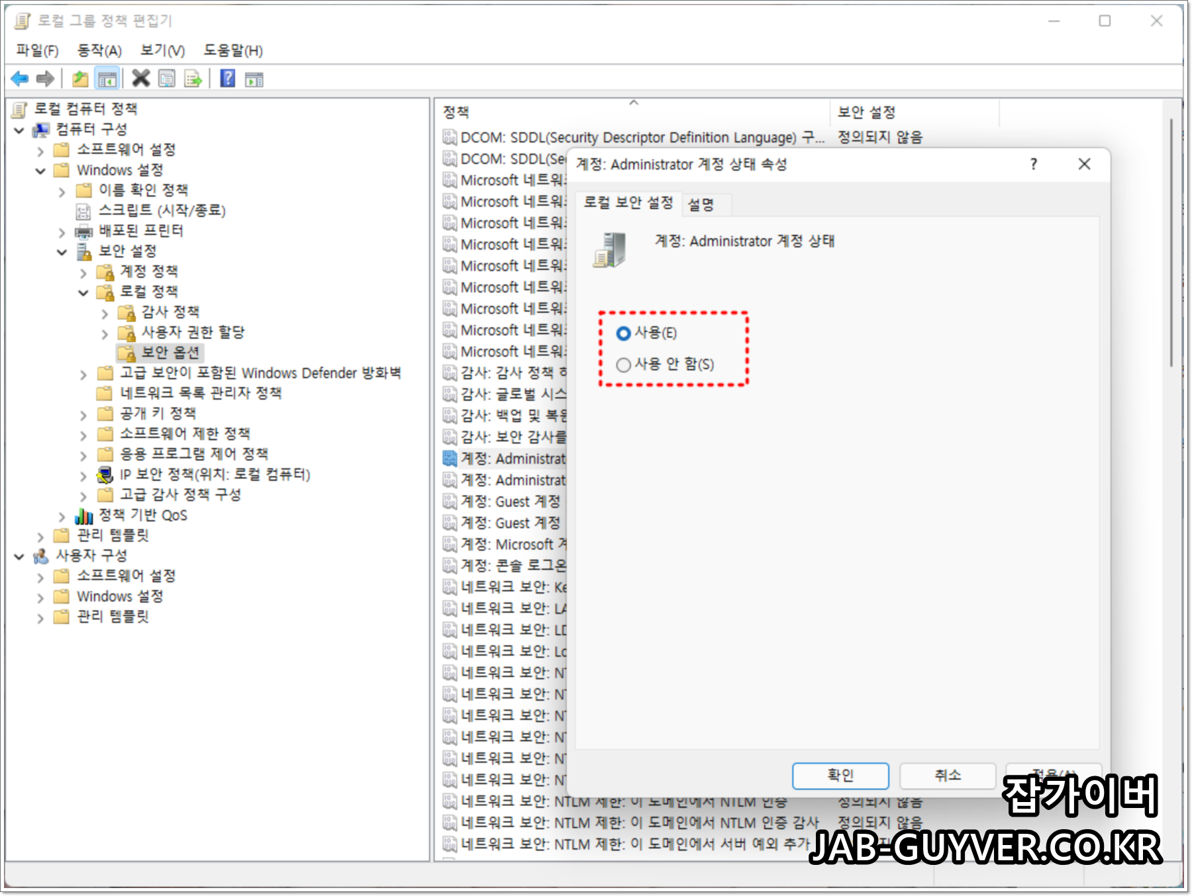The height and width of the screenshot is (896, 1192).
Task: Select the 사용(E) radio button
Action: pyautogui.click(x=623, y=333)
